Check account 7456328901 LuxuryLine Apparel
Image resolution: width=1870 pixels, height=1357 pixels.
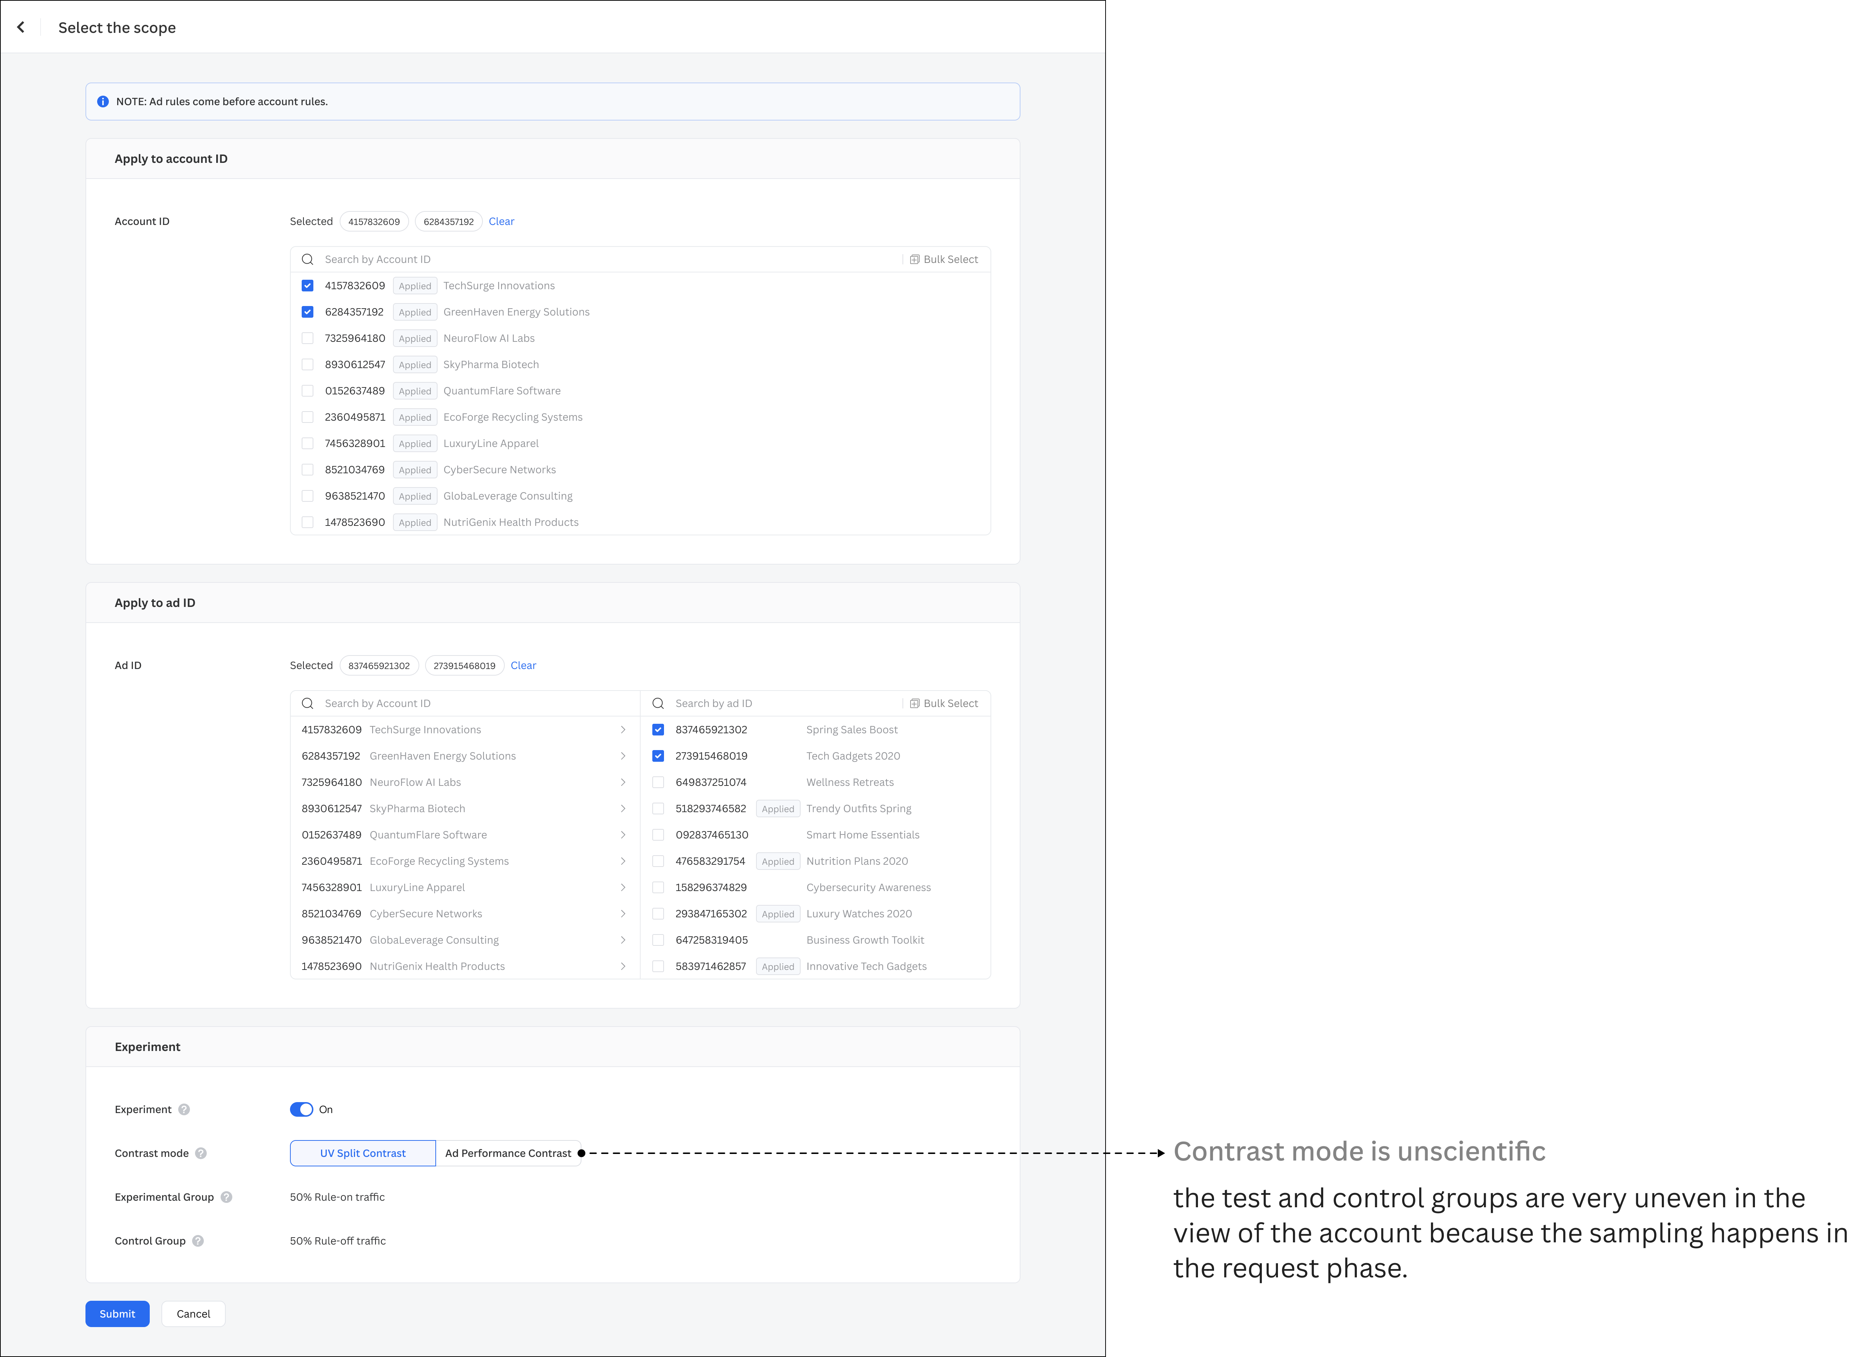click(308, 444)
